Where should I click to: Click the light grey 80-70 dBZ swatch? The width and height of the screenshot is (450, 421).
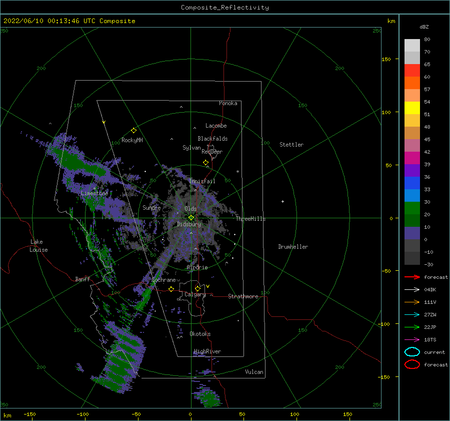[412, 46]
